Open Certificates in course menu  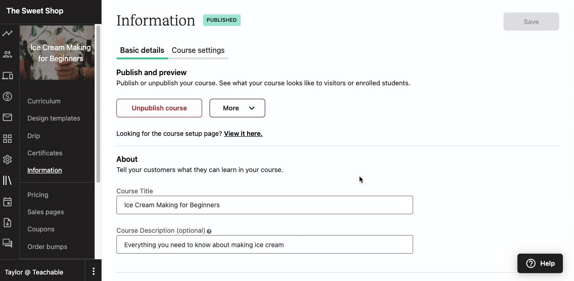(45, 153)
